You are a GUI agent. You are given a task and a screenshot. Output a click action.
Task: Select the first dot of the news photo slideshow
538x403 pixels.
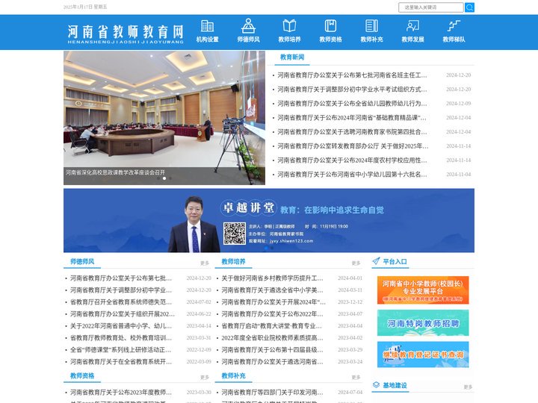158,178
